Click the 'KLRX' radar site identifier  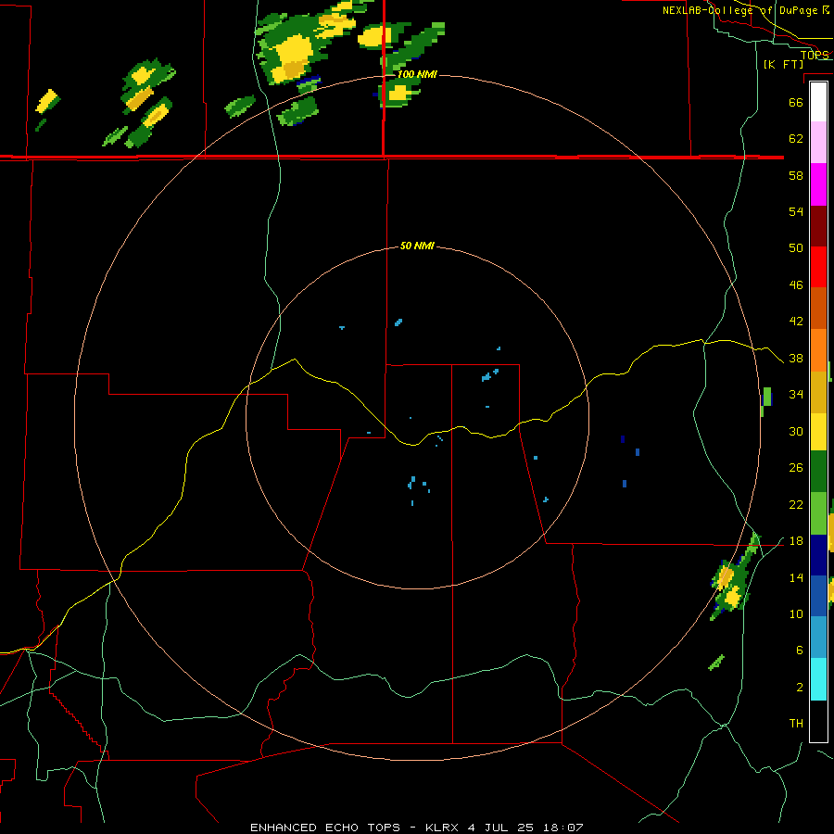444,828
